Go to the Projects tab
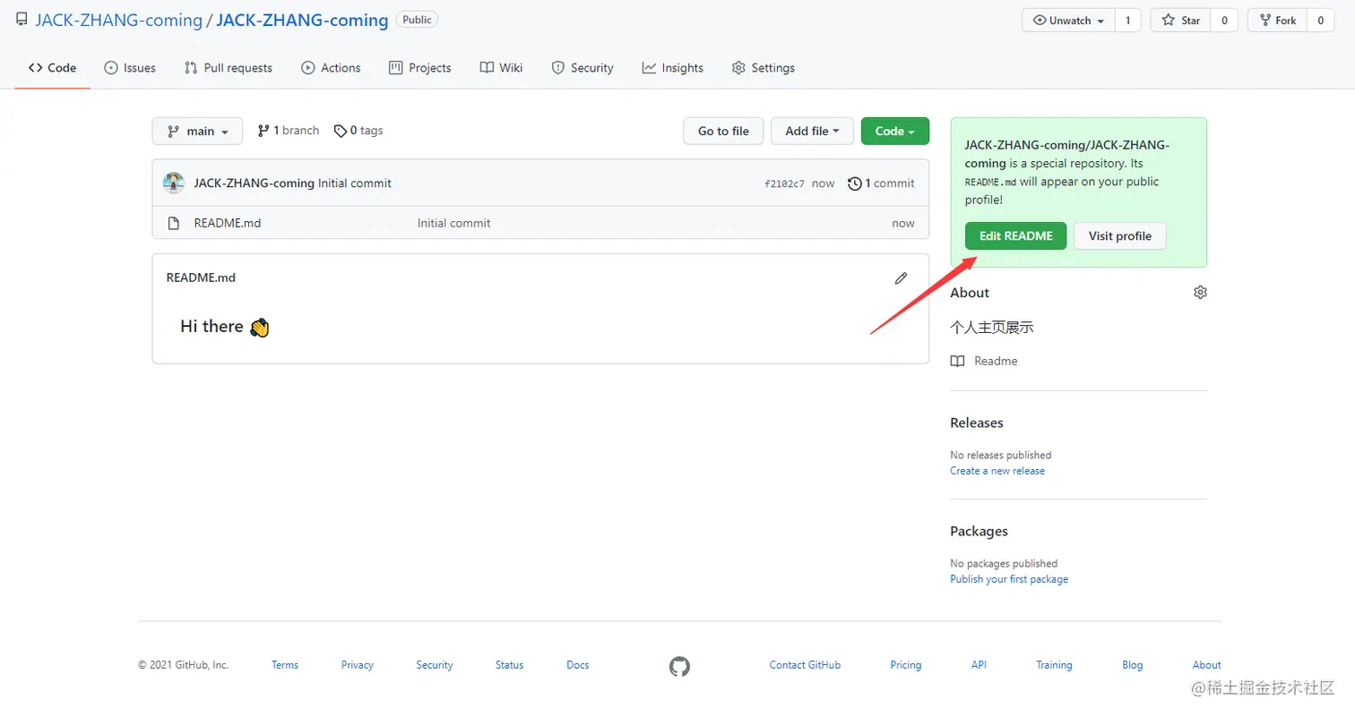Image resolution: width=1355 pixels, height=717 pixels. pyautogui.click(x=420, y=68)
